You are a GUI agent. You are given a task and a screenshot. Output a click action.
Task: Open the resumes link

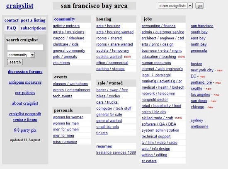(104, 146)
